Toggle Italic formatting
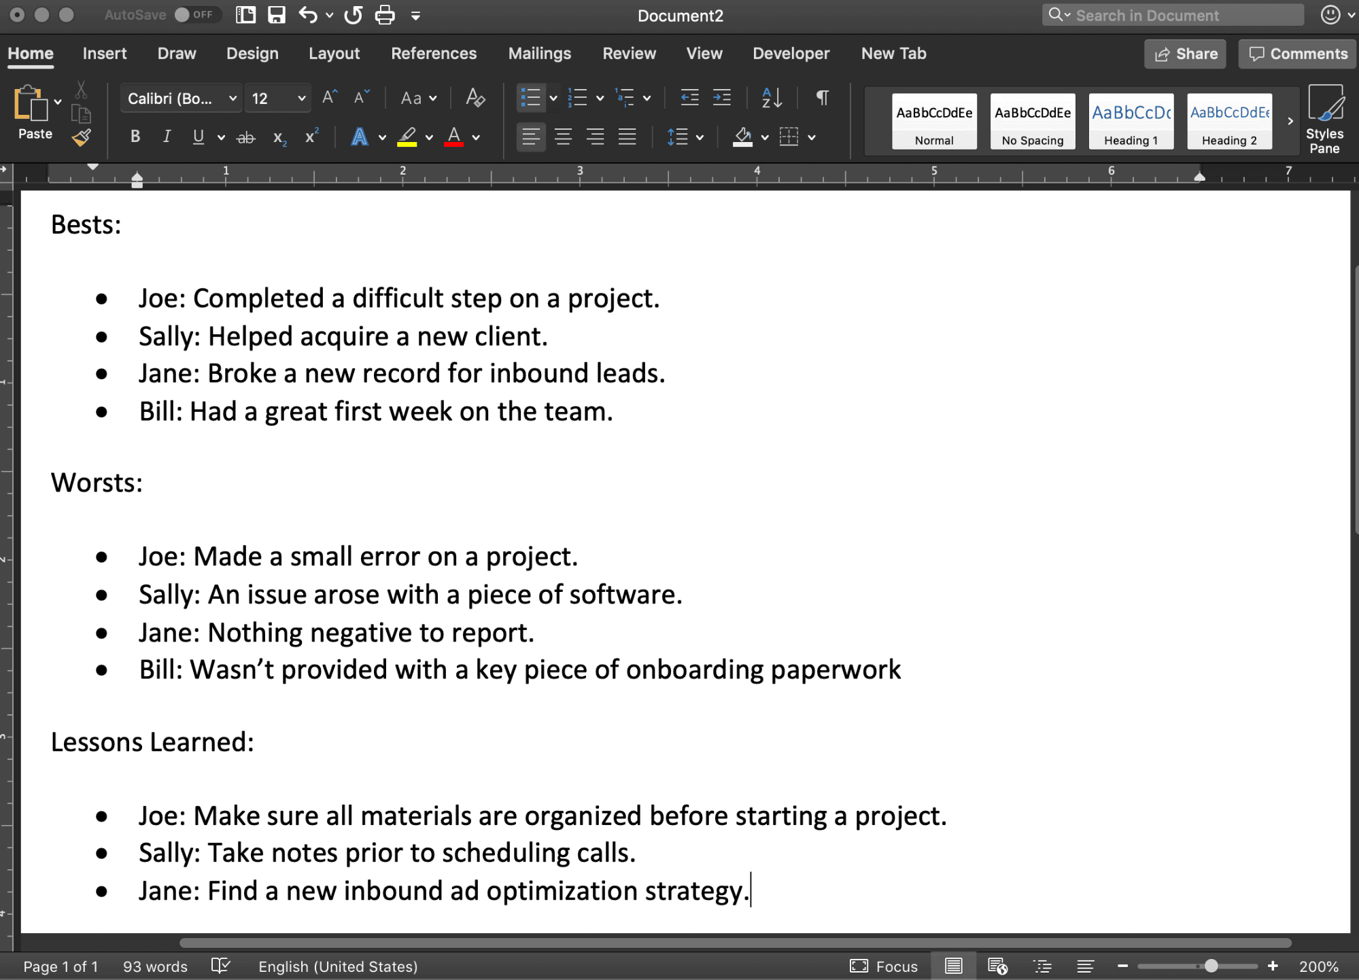 (x=167, y=137)
